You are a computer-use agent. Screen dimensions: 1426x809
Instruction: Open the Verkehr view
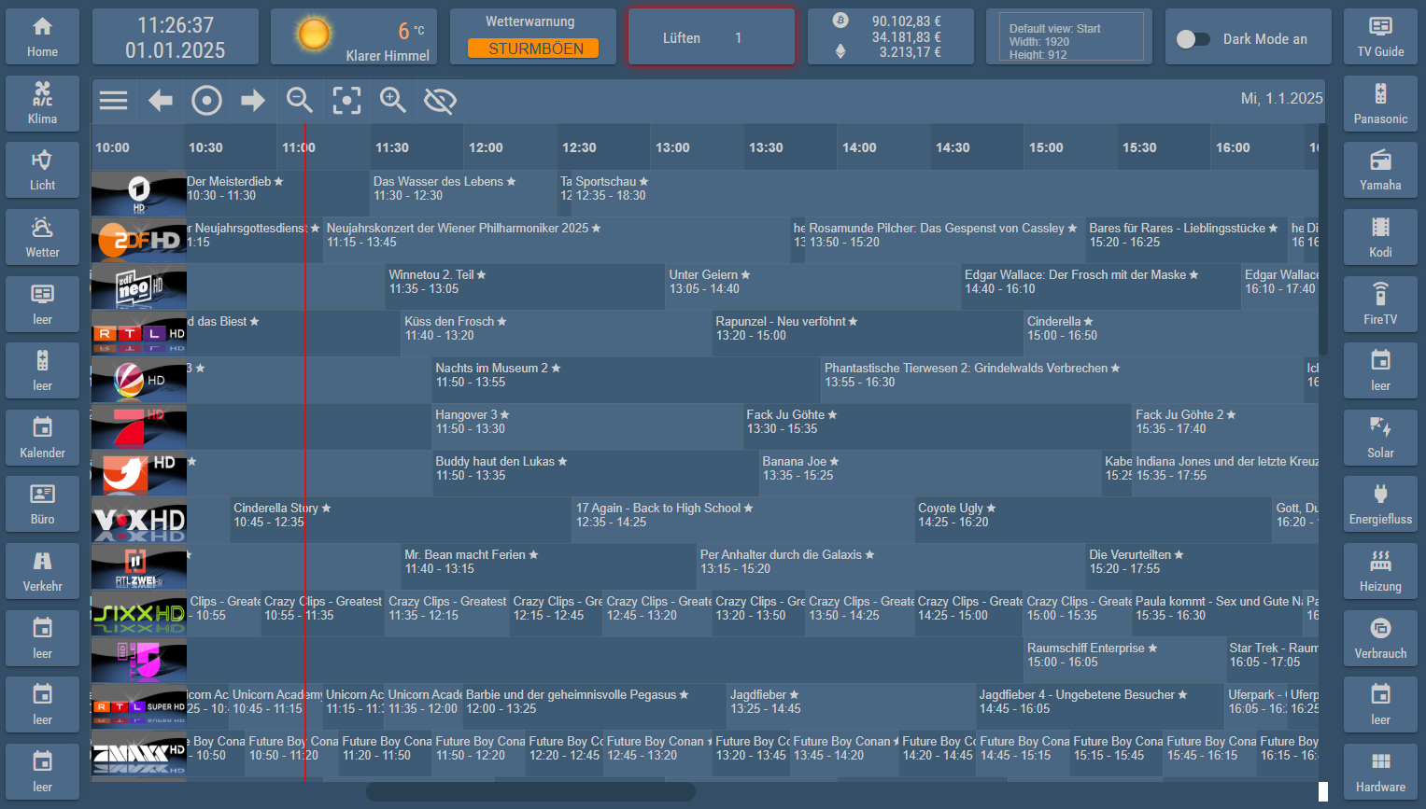42,571
